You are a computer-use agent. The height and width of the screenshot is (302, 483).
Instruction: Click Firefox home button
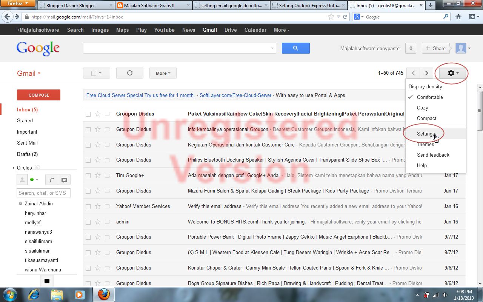pyautogui.click(x=458, y=17)
